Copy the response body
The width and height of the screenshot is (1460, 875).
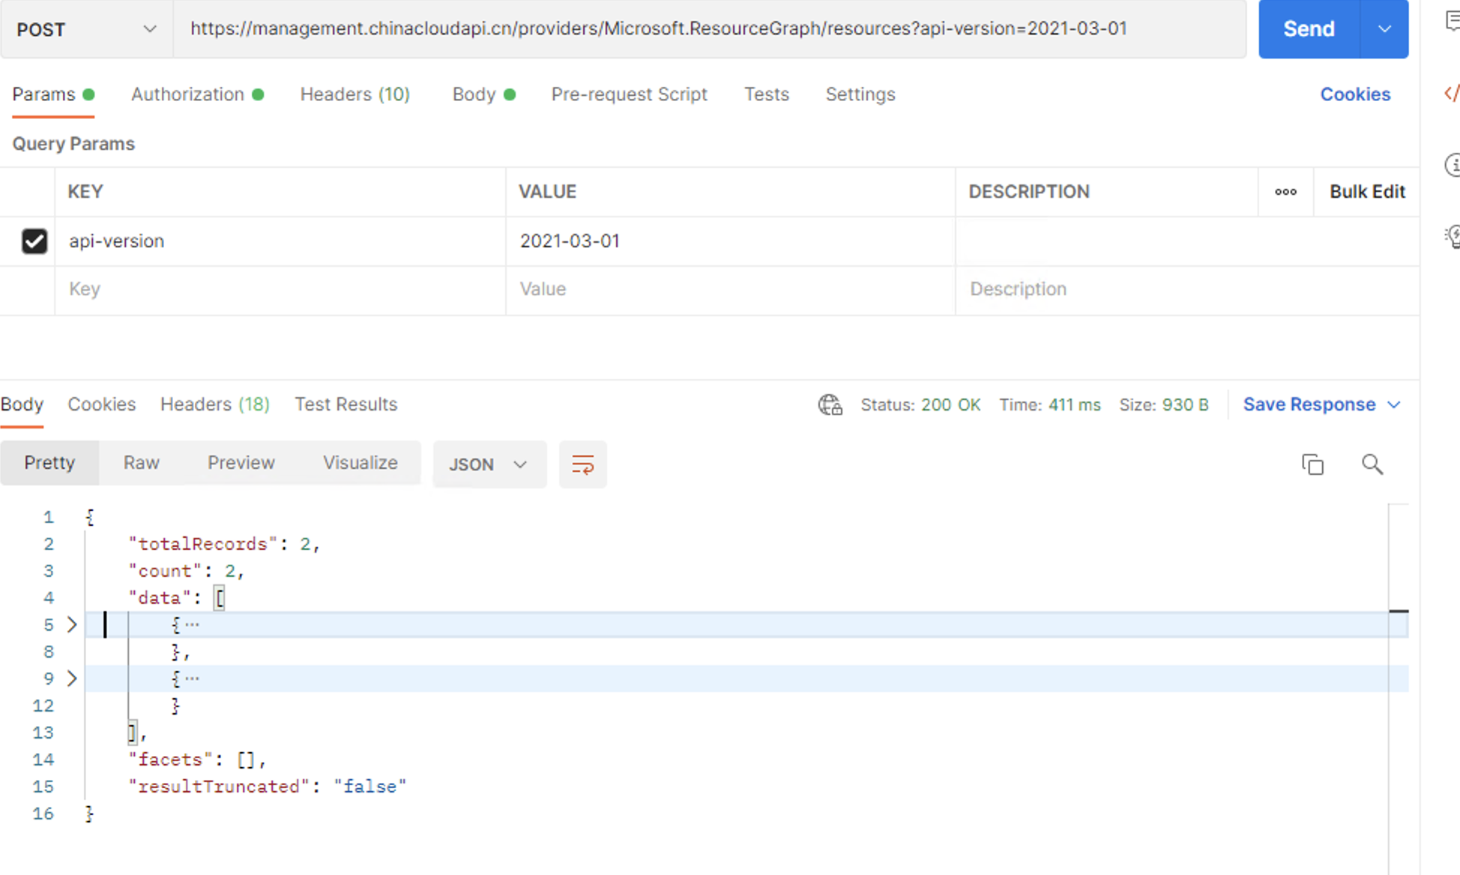[x=1312, y=464]
